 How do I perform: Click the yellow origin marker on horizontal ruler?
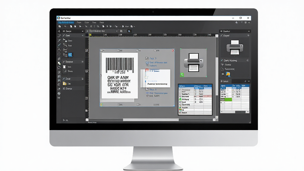pyautogui.click(x=90, y=35)
